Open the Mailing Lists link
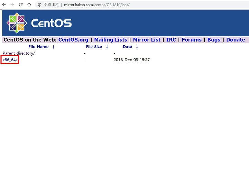Screen dimensions: 249x180 coord(111,40)
